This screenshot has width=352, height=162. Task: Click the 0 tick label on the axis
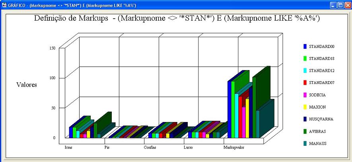(54, 138)
